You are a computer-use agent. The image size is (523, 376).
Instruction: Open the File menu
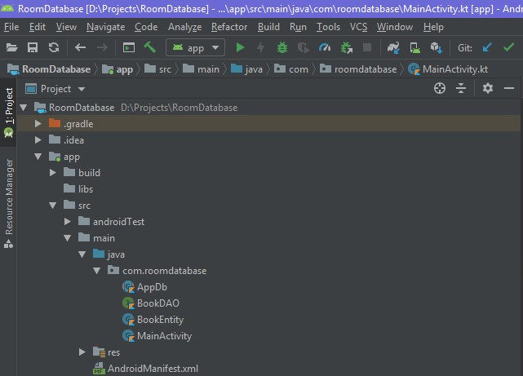pyautogui.click(x=11, y=27)
